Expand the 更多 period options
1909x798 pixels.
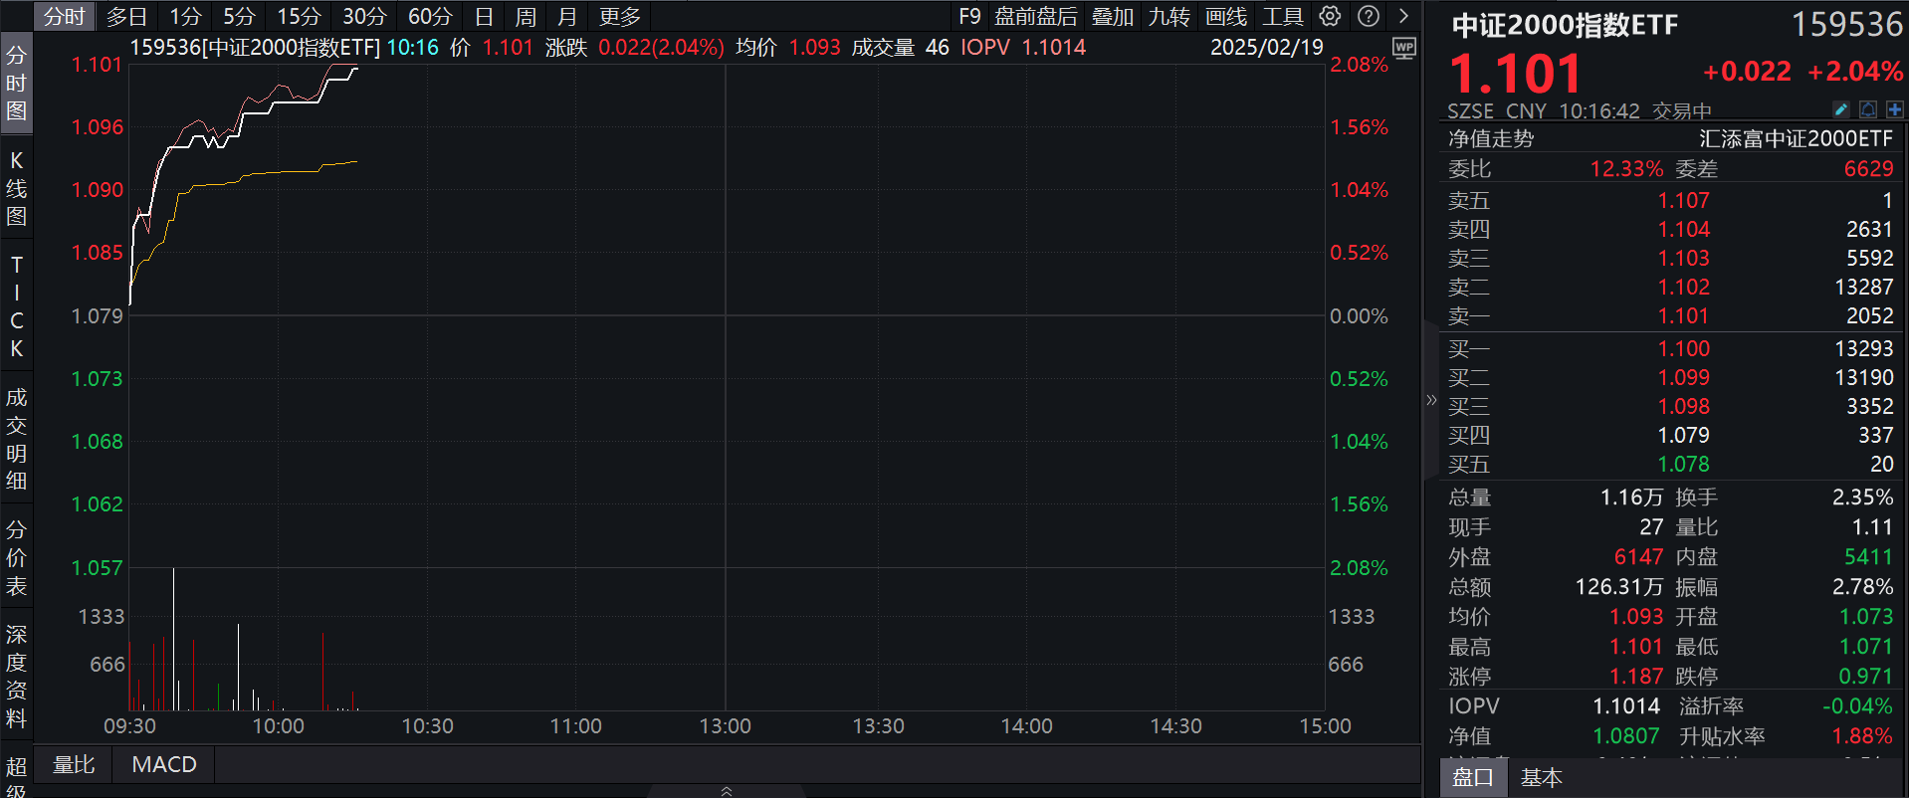[x=619, y=17]
